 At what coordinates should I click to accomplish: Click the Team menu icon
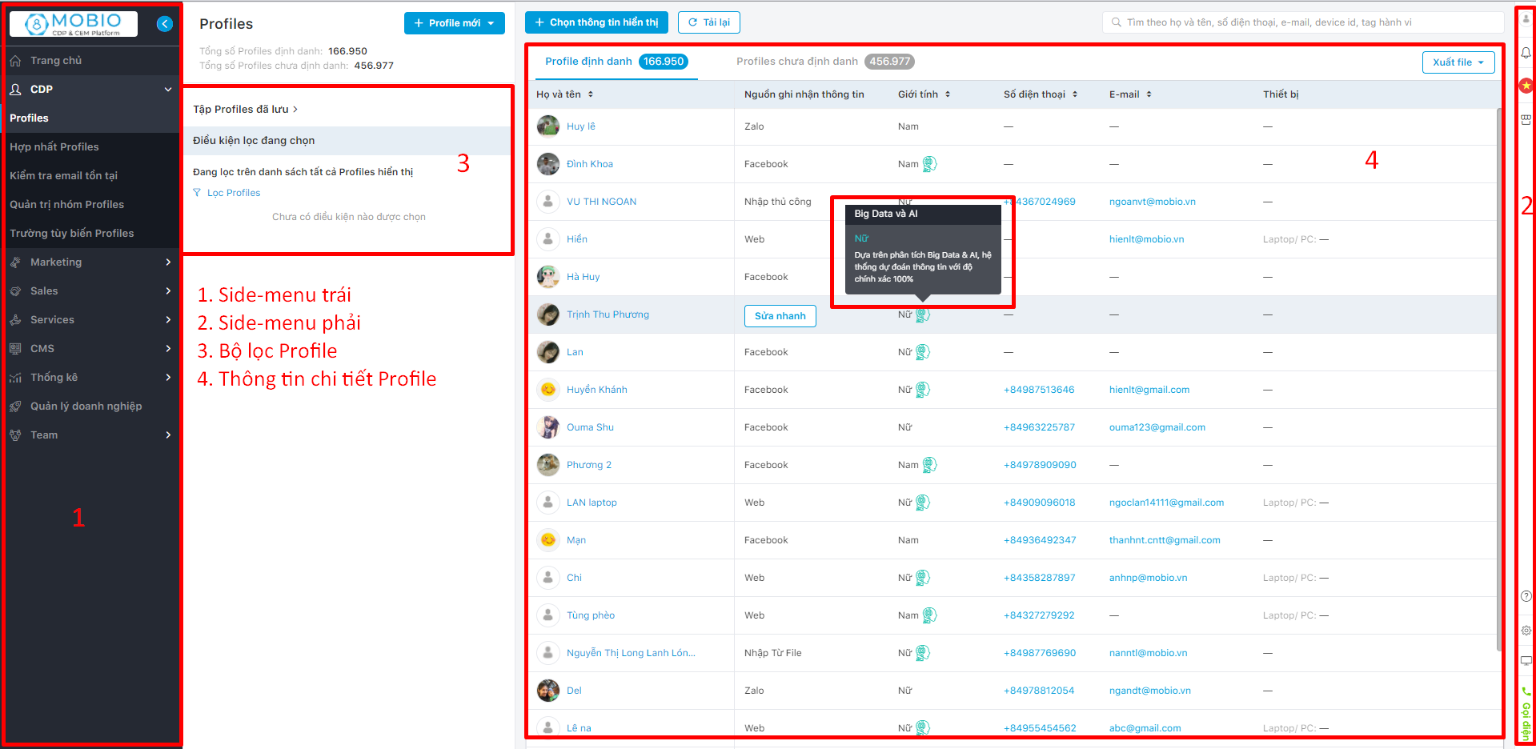click(x=15, y=435)
